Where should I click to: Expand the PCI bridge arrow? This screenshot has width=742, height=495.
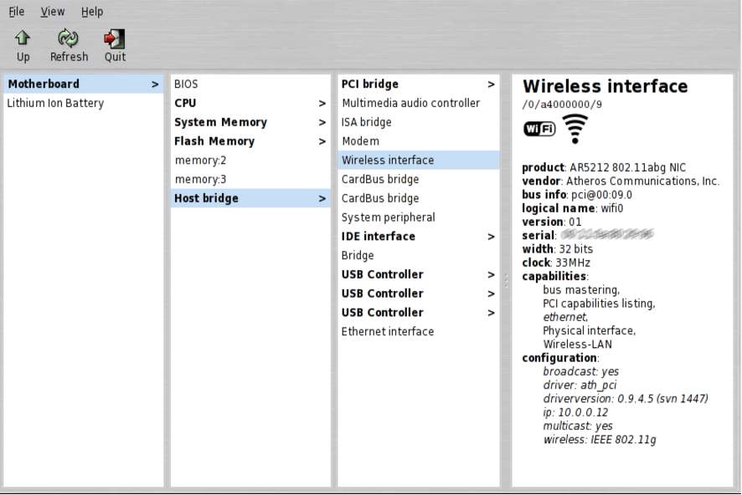point(491,84)
